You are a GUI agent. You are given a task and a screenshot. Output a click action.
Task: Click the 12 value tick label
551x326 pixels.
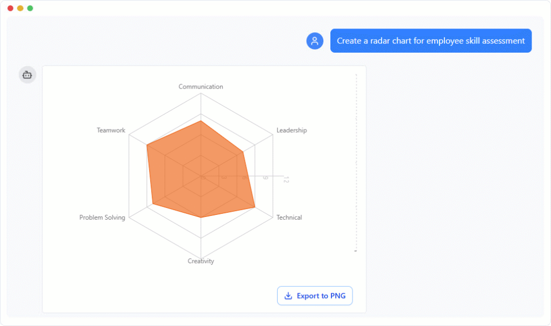286,179
